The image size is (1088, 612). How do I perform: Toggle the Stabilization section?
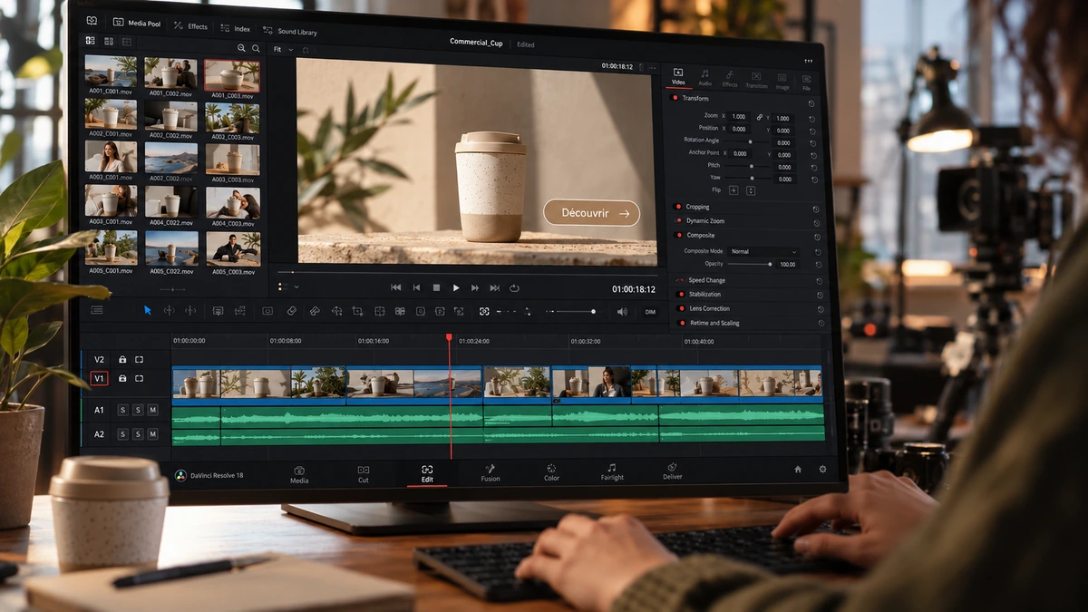(682, 295)
